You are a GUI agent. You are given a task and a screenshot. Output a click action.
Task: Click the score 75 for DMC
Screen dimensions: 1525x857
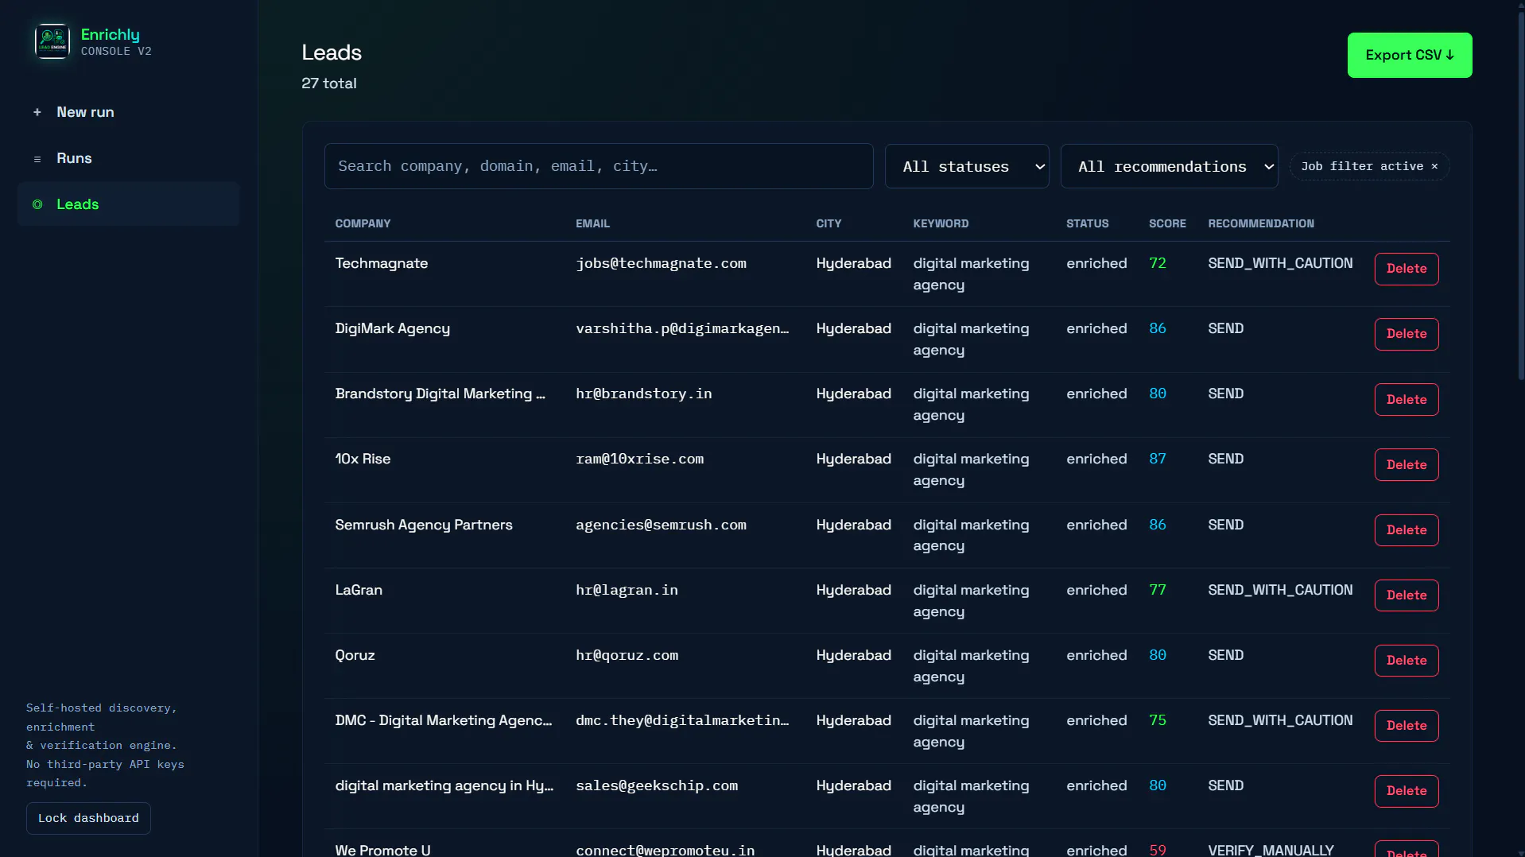1157,720
